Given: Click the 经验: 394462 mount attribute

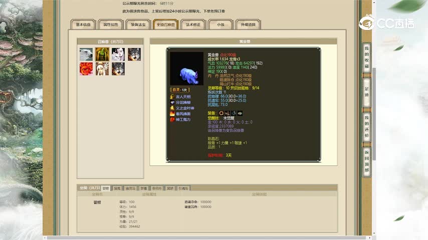Looking at the screenshot, I should pos(130,226).
